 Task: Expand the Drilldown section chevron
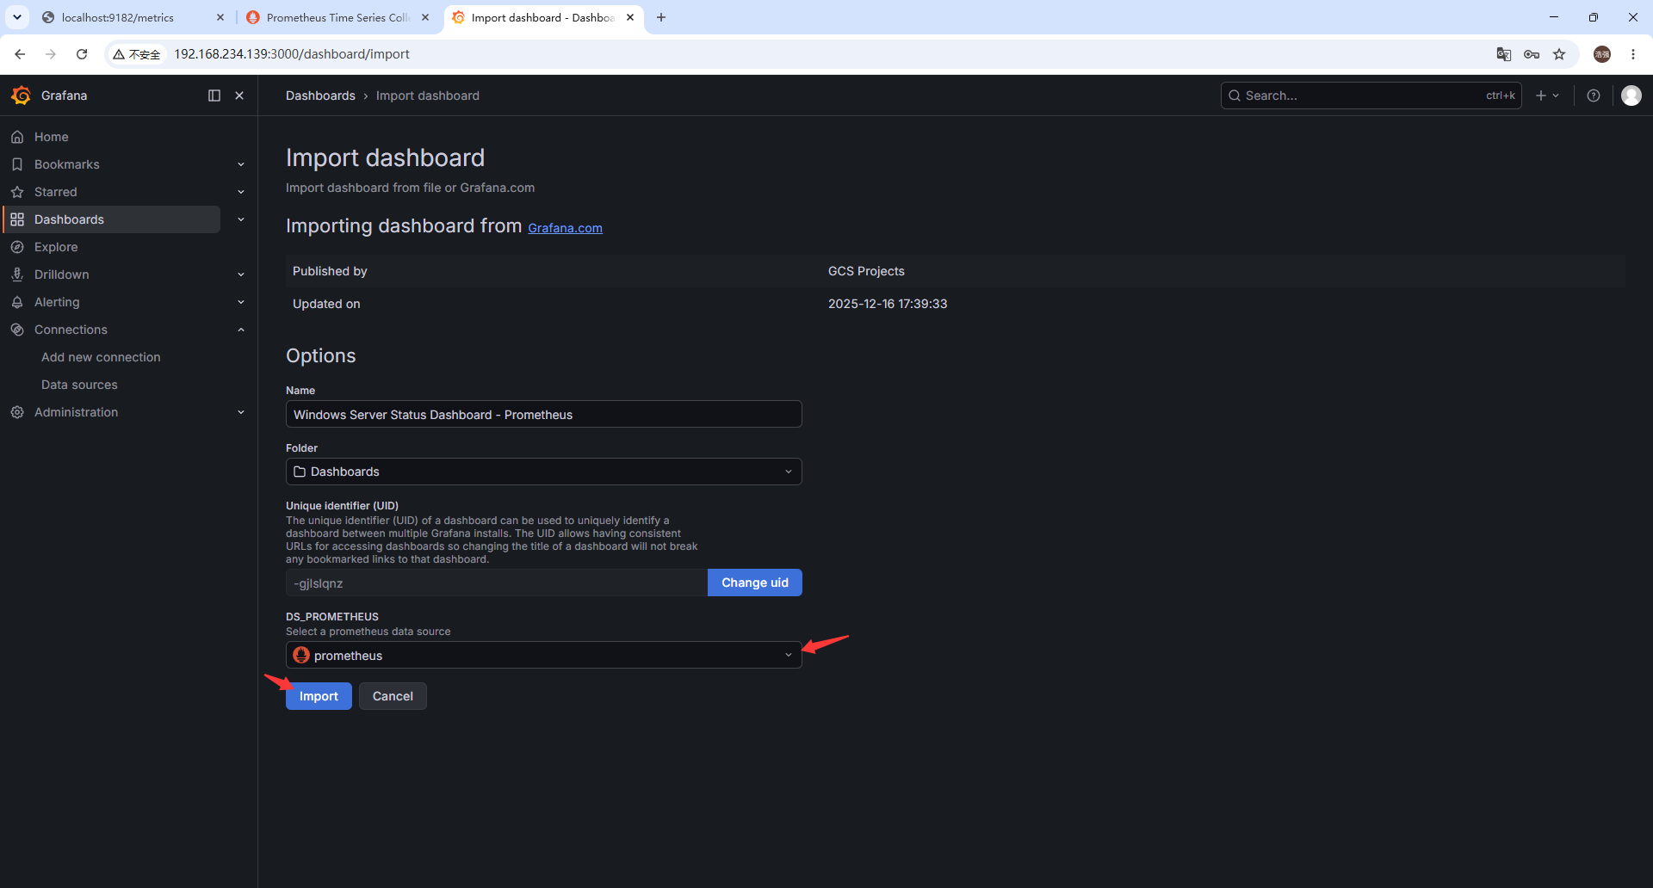tap(241, 274)
